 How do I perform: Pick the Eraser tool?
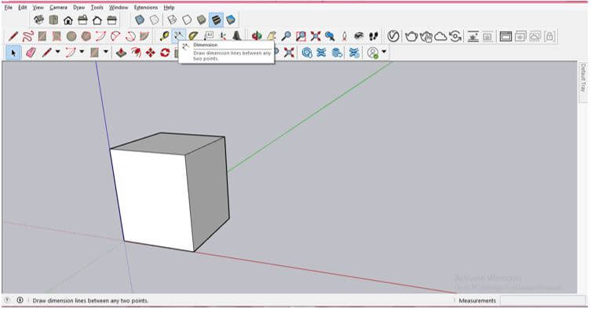click(31, 53)
